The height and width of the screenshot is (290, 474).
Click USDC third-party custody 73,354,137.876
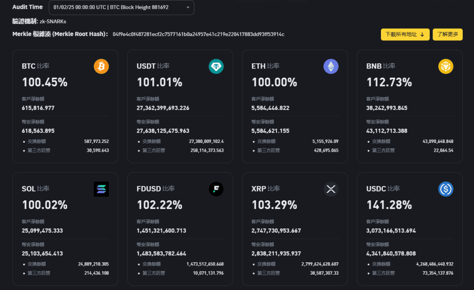pyautogui.click(x=438, y=273)
